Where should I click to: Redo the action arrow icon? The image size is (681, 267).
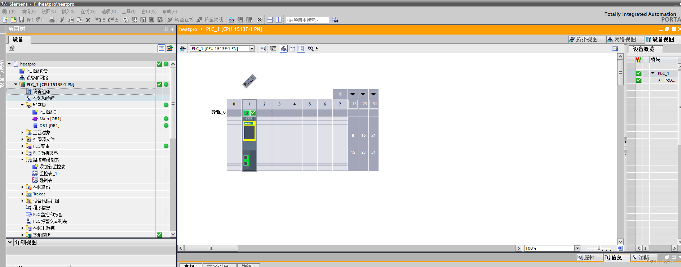[x=111, y=20]
